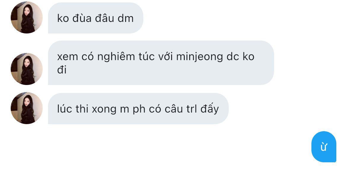Select the avatar beside "lúc thi xong" message
The height and width of the screenshot is (170, 347).
tap(27, 108)
